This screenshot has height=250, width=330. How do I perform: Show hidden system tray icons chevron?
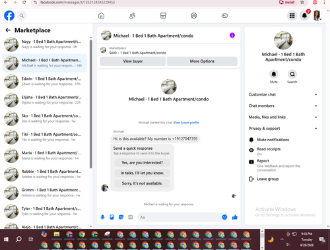(282, 239)
